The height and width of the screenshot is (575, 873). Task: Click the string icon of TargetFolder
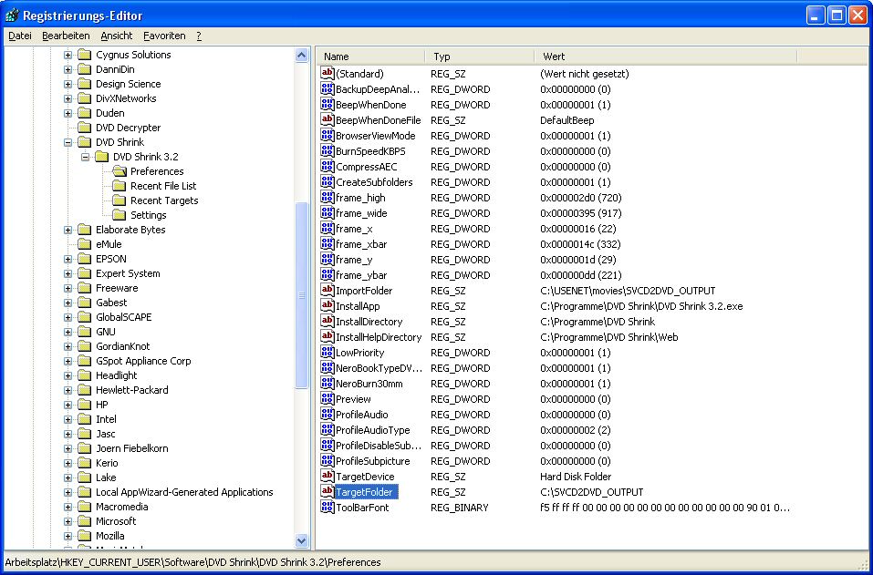coord(327,492)
